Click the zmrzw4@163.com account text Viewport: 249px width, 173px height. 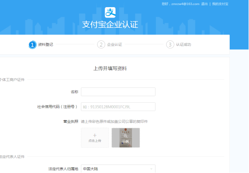tap(185, 4)
